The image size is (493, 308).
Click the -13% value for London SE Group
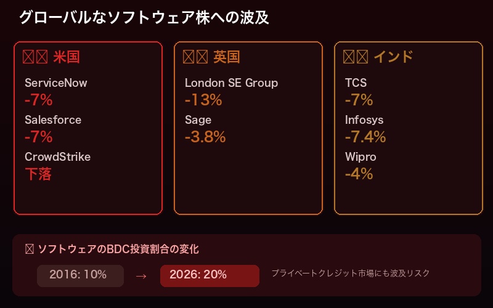click(x=203, y=100)
